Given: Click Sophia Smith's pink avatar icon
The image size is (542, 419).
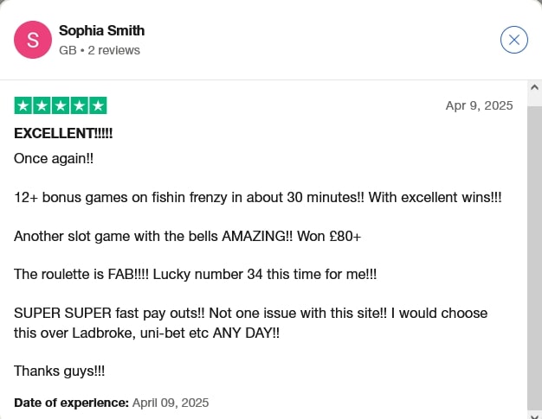Looking at the screenshot, I should click(33, 40).
